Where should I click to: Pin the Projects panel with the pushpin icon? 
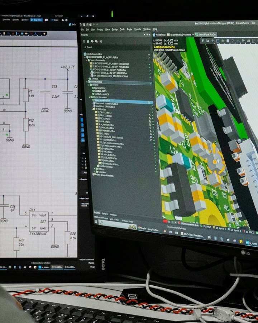pyautogui.click(x=147, y=35)
